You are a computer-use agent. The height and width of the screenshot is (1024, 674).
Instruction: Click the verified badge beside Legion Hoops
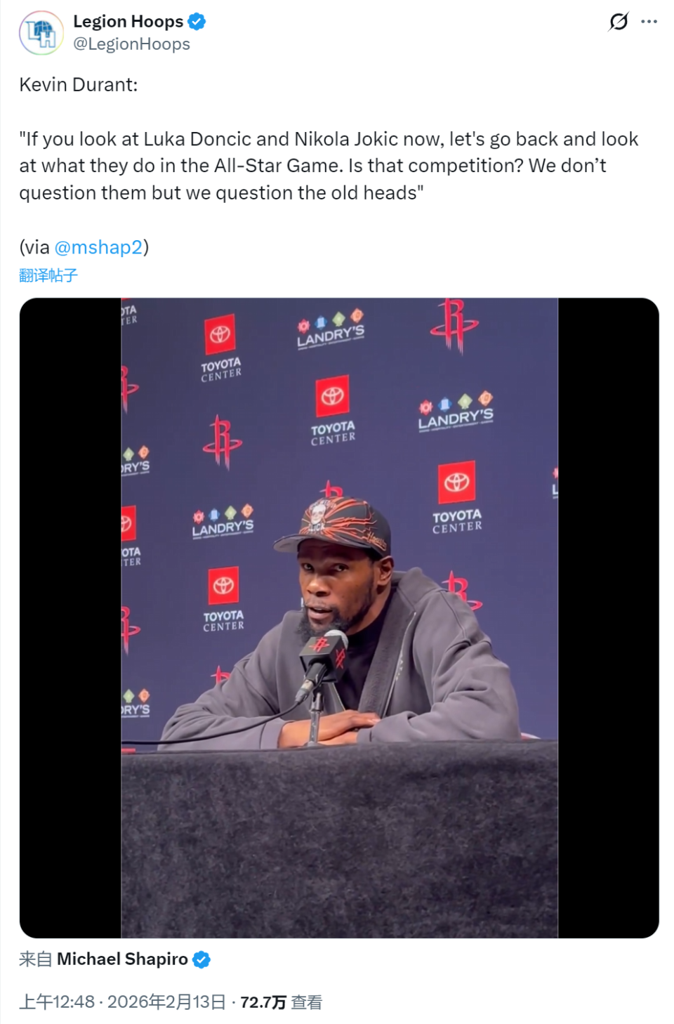[197, 22]
